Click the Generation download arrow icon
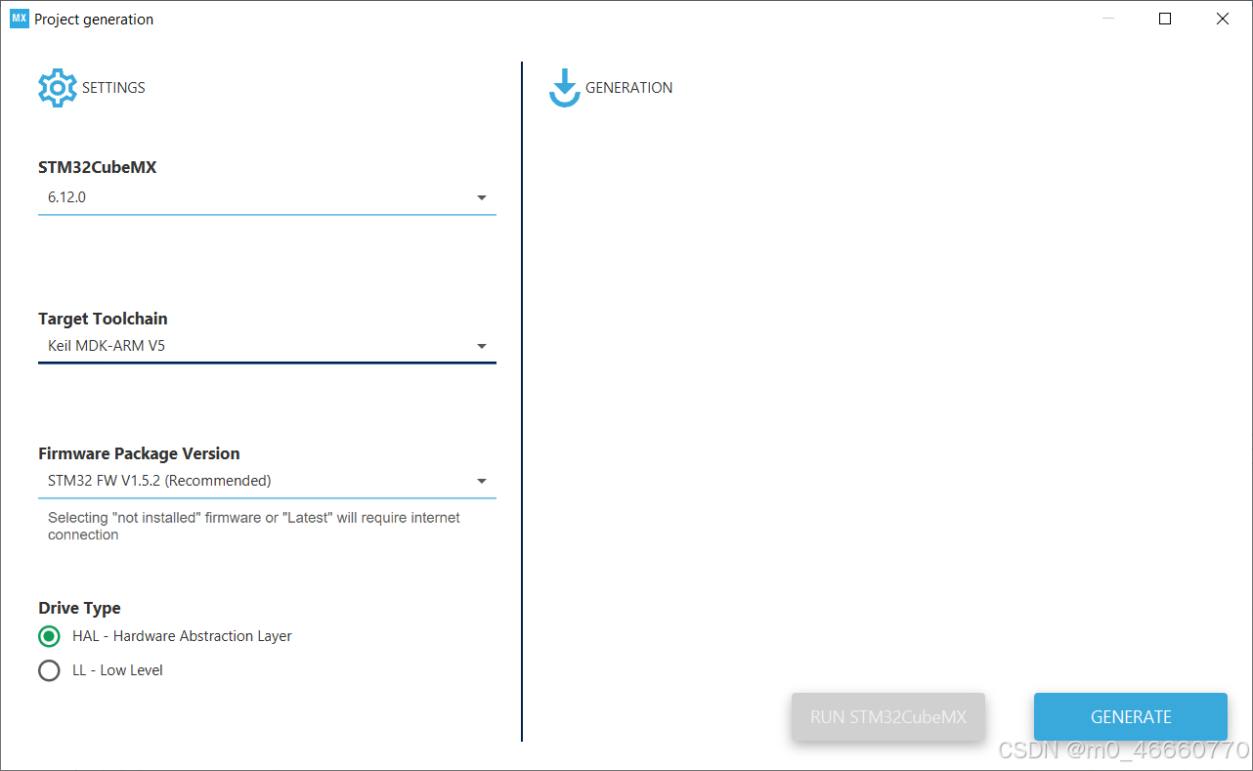Viewport: 1253px width, 771px height. [x=564, y=88]
